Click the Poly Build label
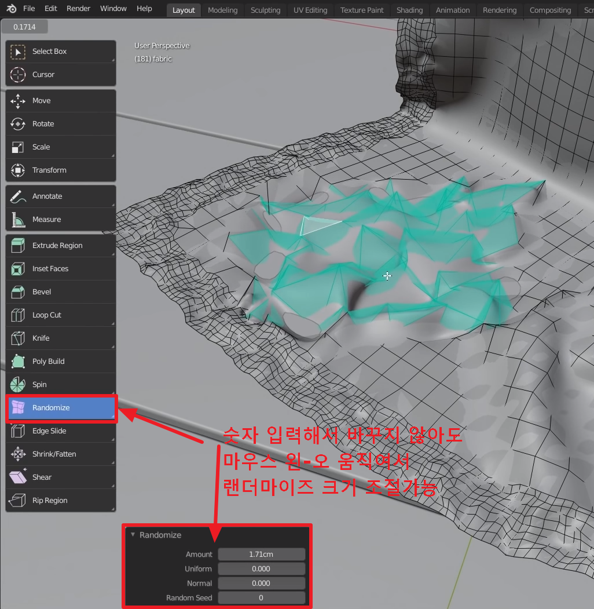Viewport: 594px width, 609px height. 49,361
